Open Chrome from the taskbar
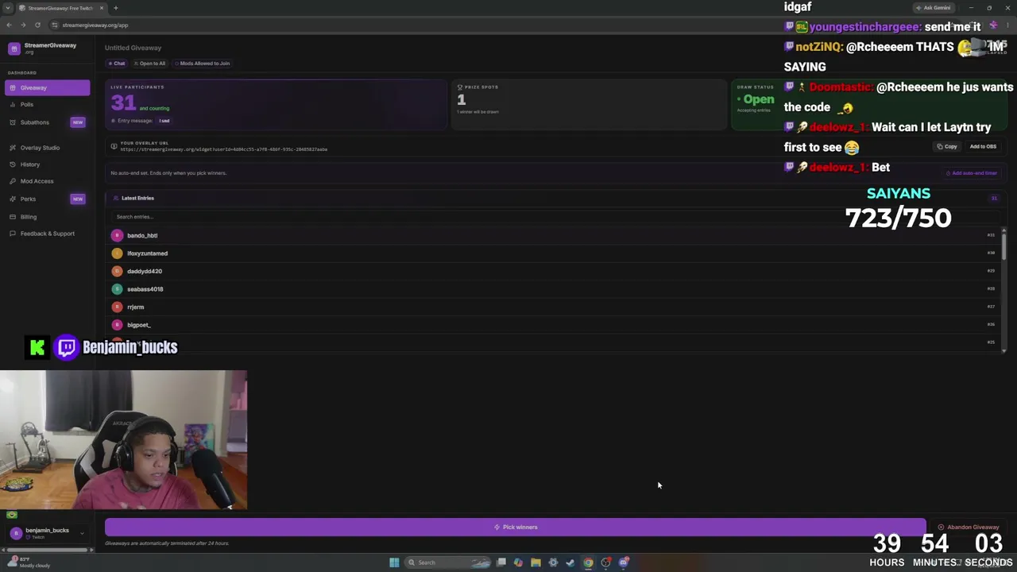Screen dimensions: 1017x572 [588, 562]
